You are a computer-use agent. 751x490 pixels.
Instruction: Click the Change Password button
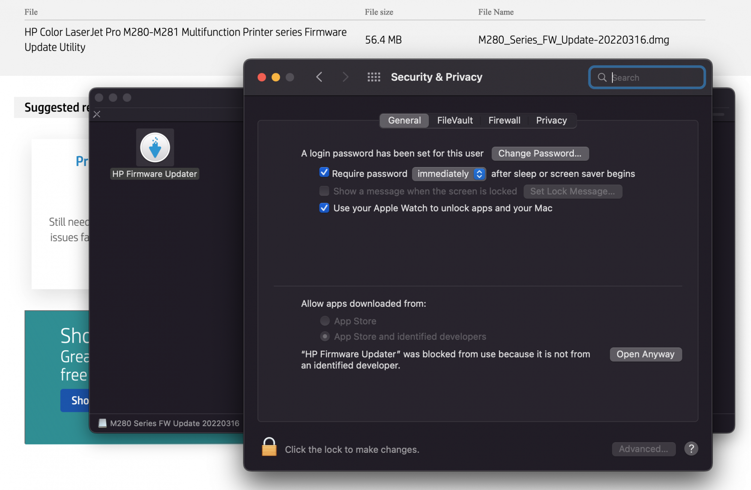coord(540,154)
